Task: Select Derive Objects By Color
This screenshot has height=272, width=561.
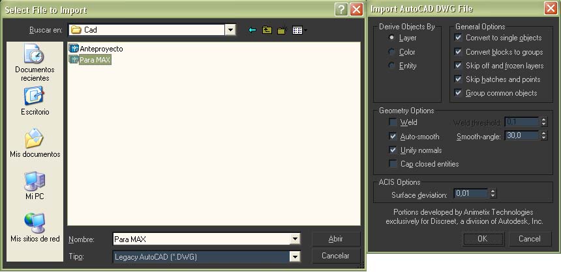Action: tap(402, 52)
